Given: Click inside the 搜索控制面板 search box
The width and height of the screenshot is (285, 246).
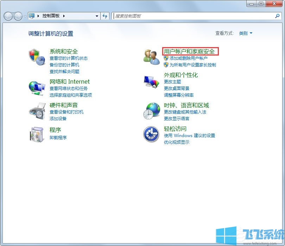Looking at the screenshot, I should [158, 16].
